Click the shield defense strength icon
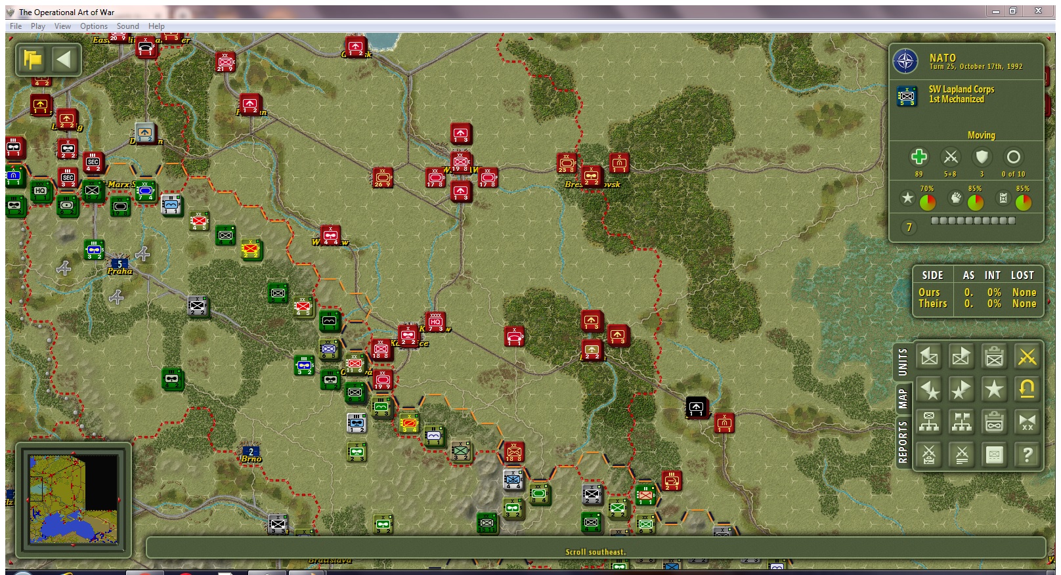 (982, 157)
